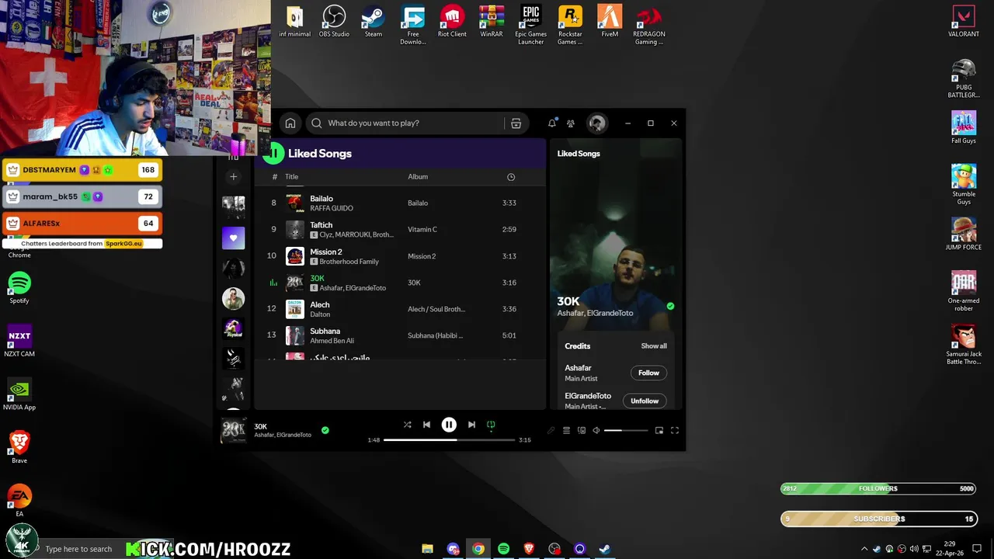Image resolution: width=994 pixels, height=559 pixels.
Task: Pause the current song
Action: tap(449, 425)
